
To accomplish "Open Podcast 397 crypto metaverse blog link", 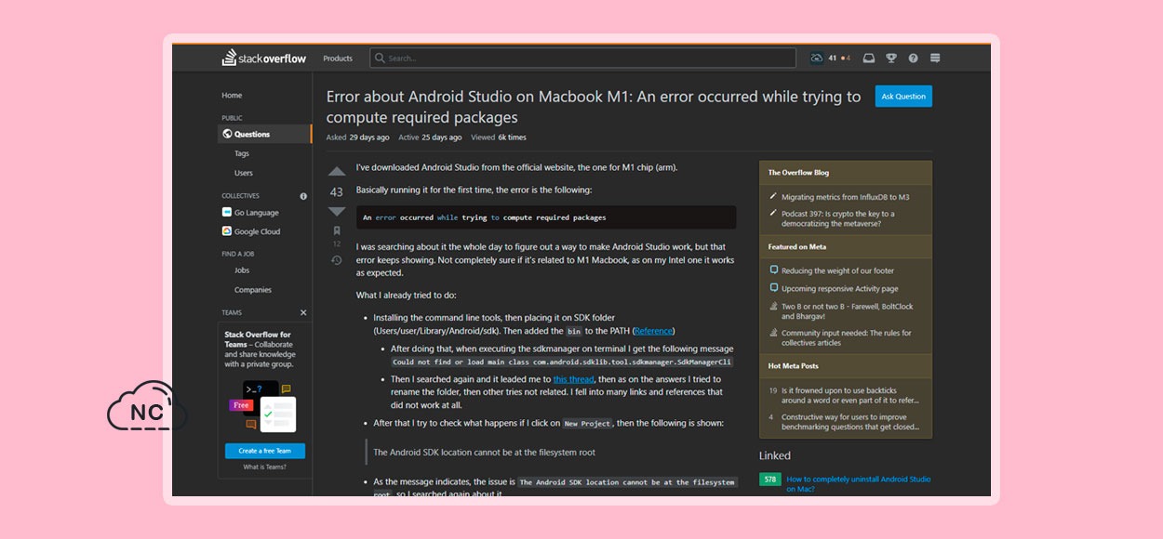I will (838, 218).
